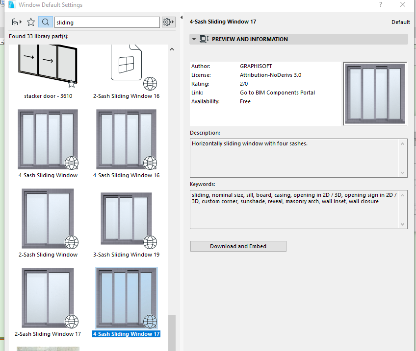Click the Description text box

(298, 158)
